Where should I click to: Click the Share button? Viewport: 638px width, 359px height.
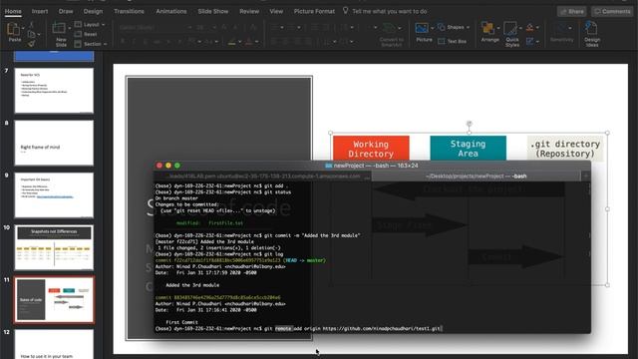pyautogui.click(x=572, y=11)
